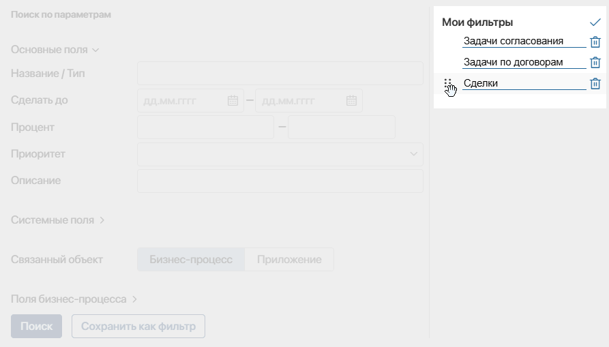609x347 pixels.
Task: Click 'Сохранить как фильтр' button
Action: coord(138,326)
